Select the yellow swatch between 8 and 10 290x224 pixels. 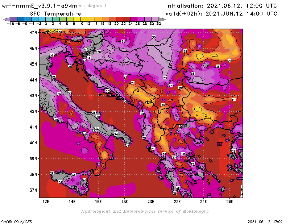[77, 19]
